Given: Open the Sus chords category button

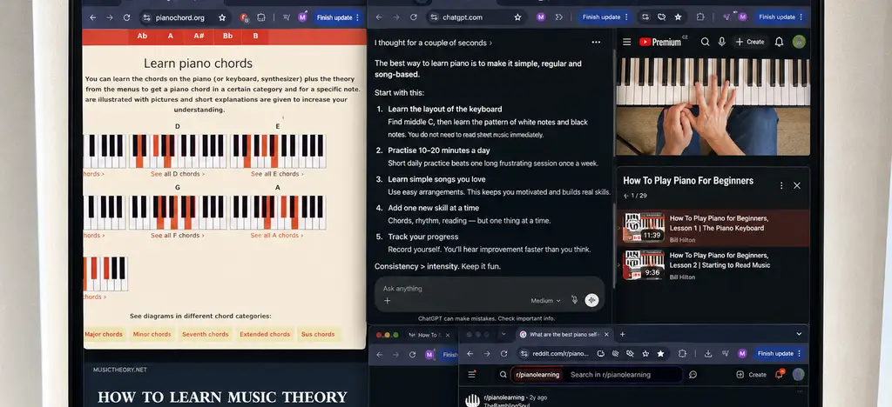Looking at the screenshot, I should (318, 334).
